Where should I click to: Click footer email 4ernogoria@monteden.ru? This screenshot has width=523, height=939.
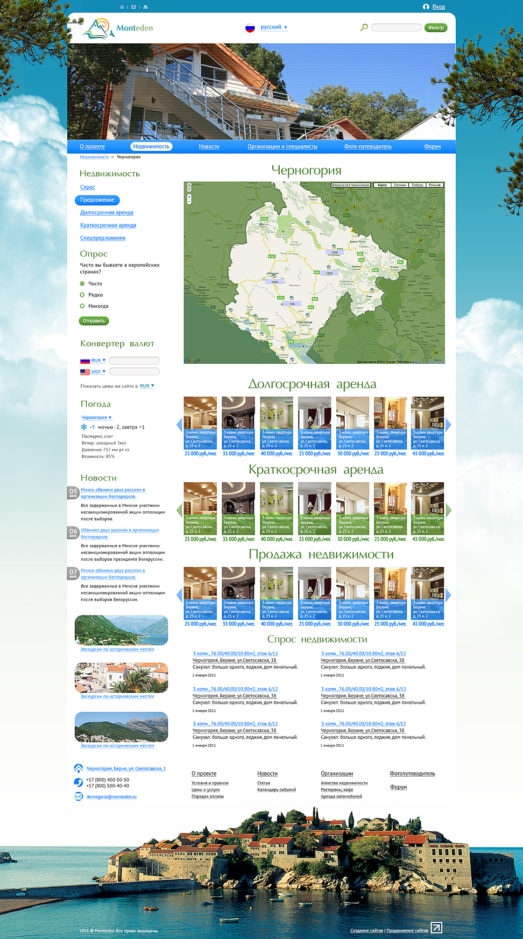tap(112, 797)
